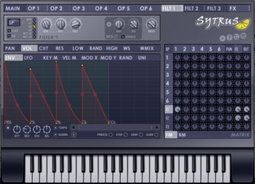Click the filter RES resonance knob

click(x=75, y=24)
